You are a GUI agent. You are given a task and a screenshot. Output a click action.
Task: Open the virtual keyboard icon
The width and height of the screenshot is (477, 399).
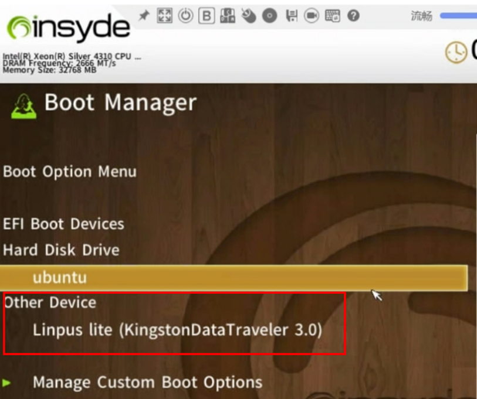[x=333, y=15]
